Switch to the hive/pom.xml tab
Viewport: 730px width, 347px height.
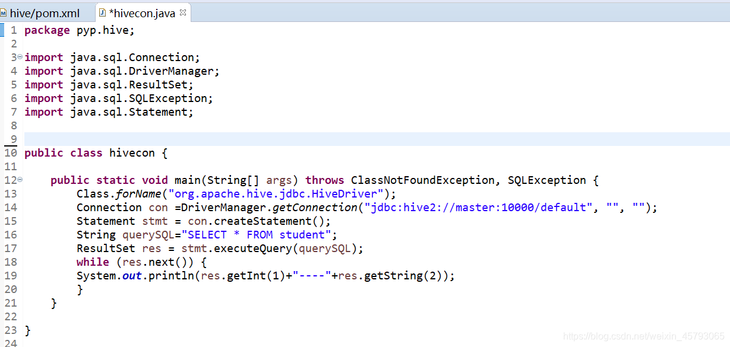[x=45, y=13]
